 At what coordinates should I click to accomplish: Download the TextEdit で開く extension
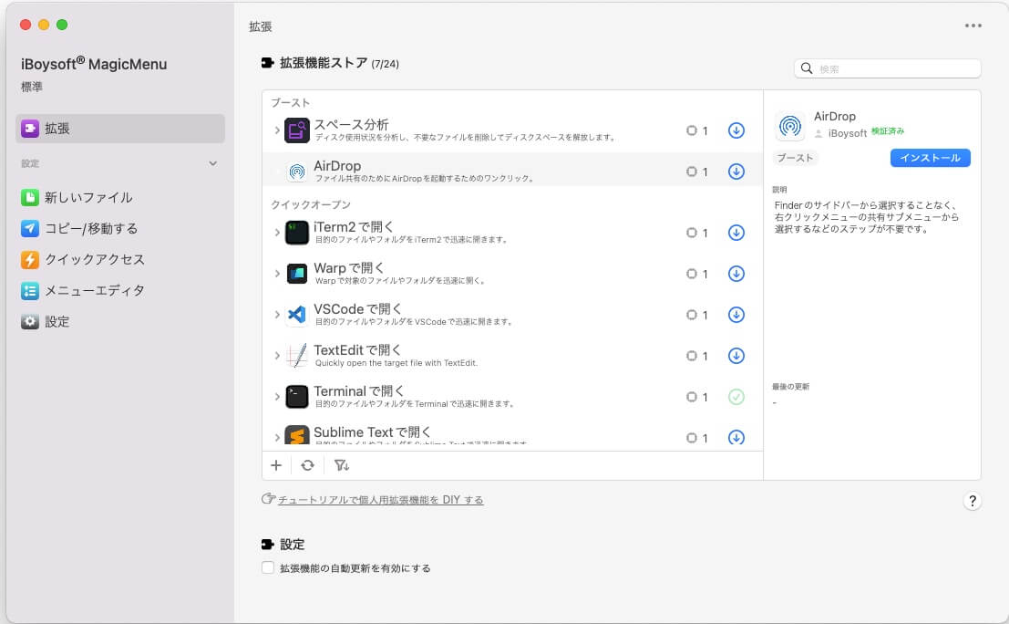[736, 356]
